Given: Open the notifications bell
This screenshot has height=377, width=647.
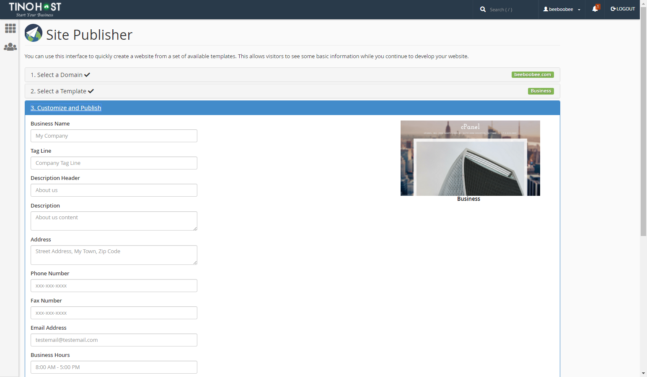Looking at the screenshot, I should pos(595,8).
